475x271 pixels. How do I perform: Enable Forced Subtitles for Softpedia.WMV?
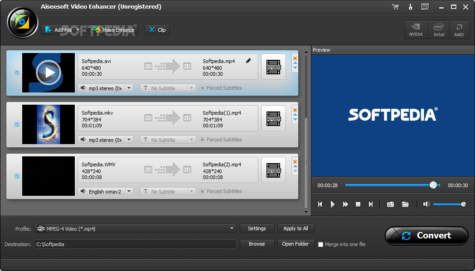[x=202, y=191]
